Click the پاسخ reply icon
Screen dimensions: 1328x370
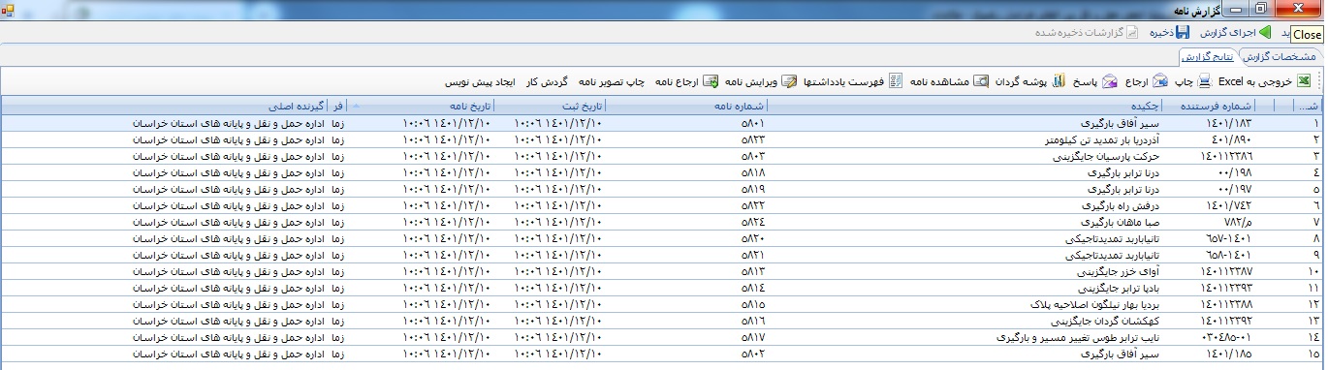[x=1110, y=81]
